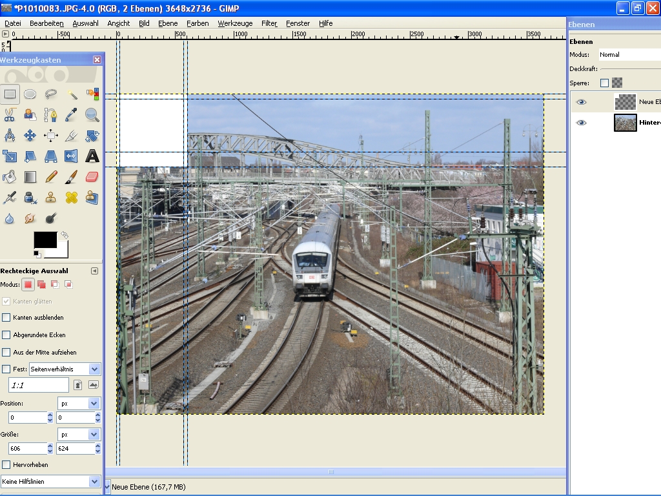The image size is (661, 496).
Task: Open the Auswahl menu
Action: pyautogui.click(x=85, y=23)
